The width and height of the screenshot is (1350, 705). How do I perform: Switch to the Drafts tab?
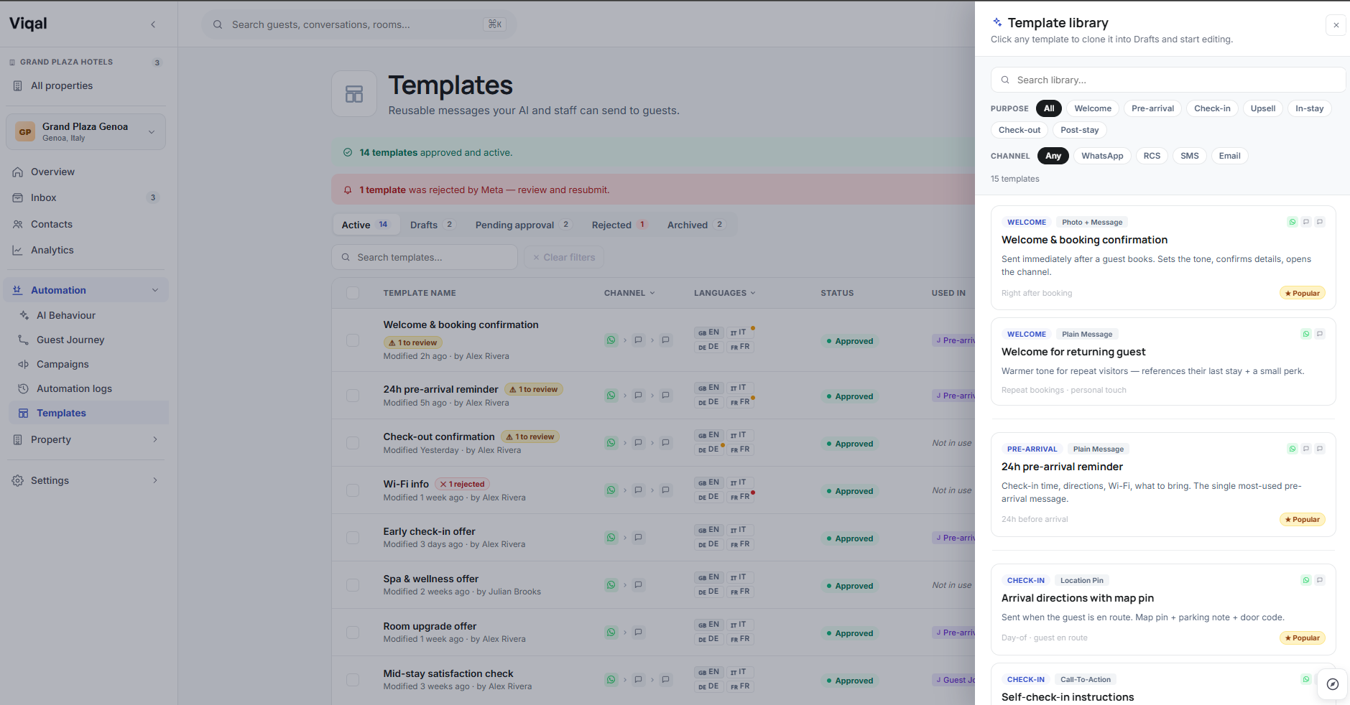click(x=432, y=225)
